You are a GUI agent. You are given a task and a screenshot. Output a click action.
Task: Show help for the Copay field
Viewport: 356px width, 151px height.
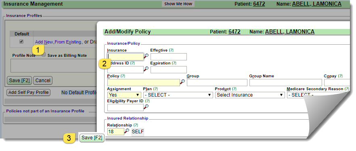tap(340, 76)
